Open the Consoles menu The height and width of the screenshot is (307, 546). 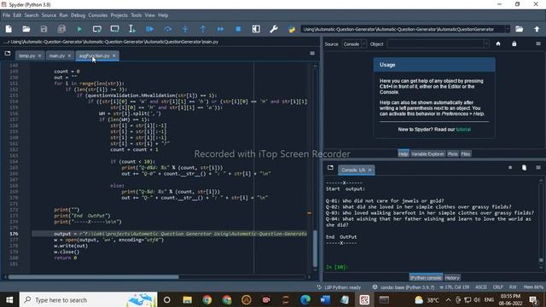(98, 15)
